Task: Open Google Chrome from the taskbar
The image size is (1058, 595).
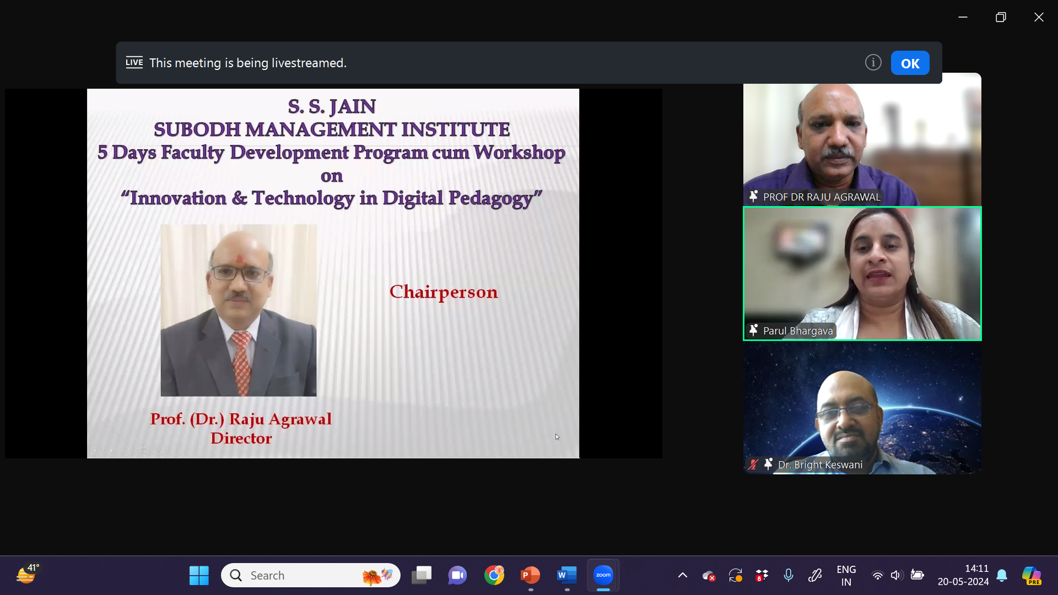Action: pyautogui.click(x=494, y=575)
